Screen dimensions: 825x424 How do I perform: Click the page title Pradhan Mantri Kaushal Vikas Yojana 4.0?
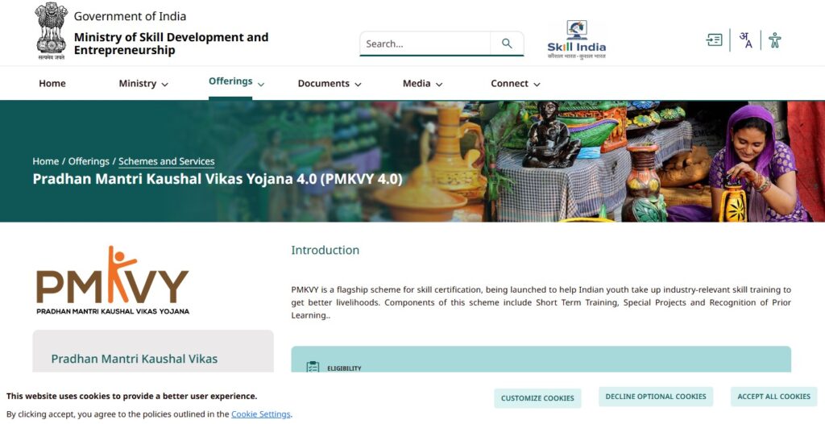coord(218,179)
